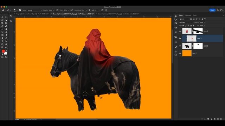Toggle pressure for opacity button
This screenshot has width=225, height=126.
[x=57, y=10]
